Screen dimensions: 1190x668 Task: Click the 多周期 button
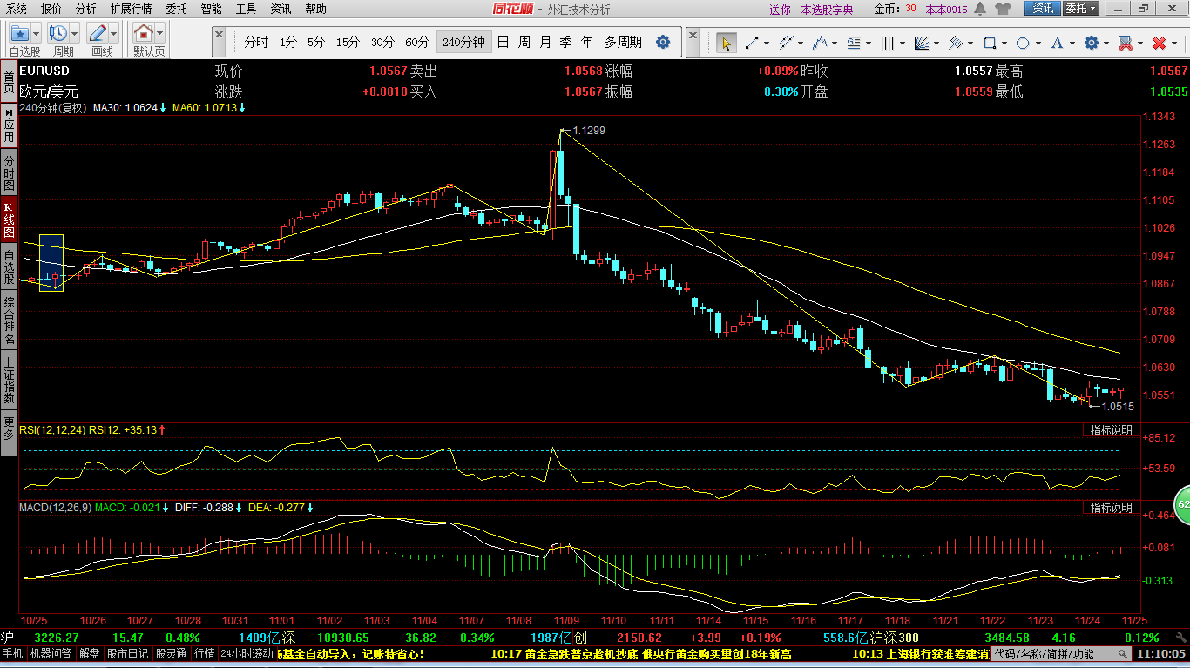[623, 42]
